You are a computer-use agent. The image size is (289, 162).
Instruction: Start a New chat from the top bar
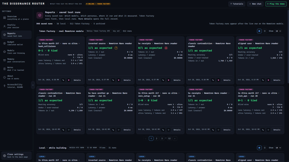point(255,4)
